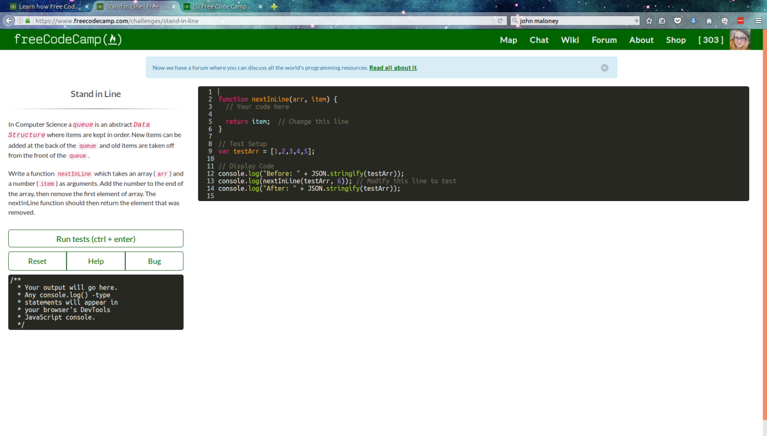This screenshot has height=436, width=767.
Task: Open the Forum navigation link
Action: (x=604, y=40)
